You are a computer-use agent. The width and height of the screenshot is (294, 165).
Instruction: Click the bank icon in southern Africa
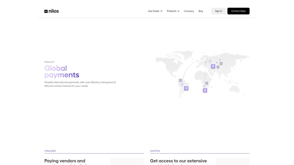[x=205, y=90]
